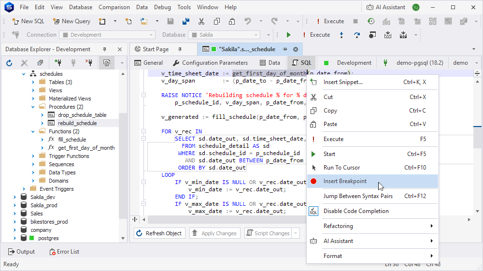Collapse the Procedures (2) folder

pos(33,107)
